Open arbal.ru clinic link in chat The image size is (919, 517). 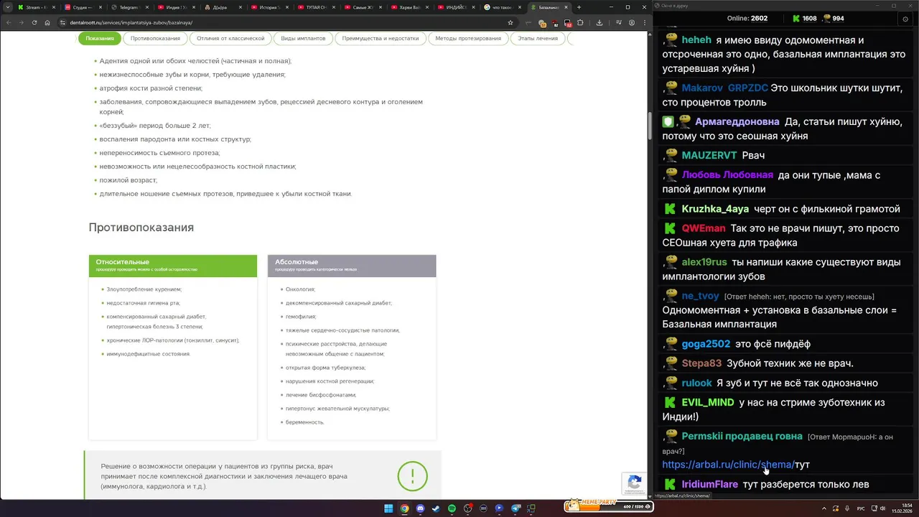(728, 465)
